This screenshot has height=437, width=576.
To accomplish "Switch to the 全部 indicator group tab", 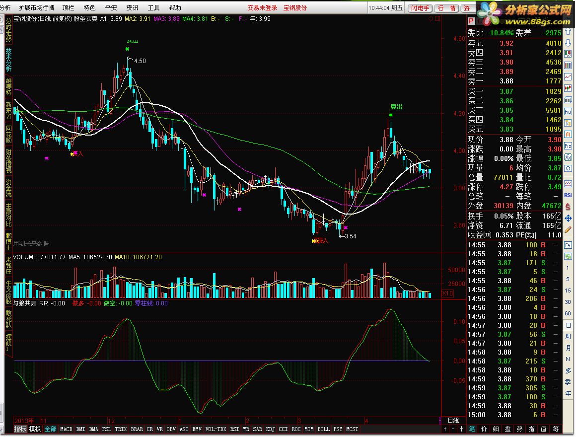I will [50, 429].
